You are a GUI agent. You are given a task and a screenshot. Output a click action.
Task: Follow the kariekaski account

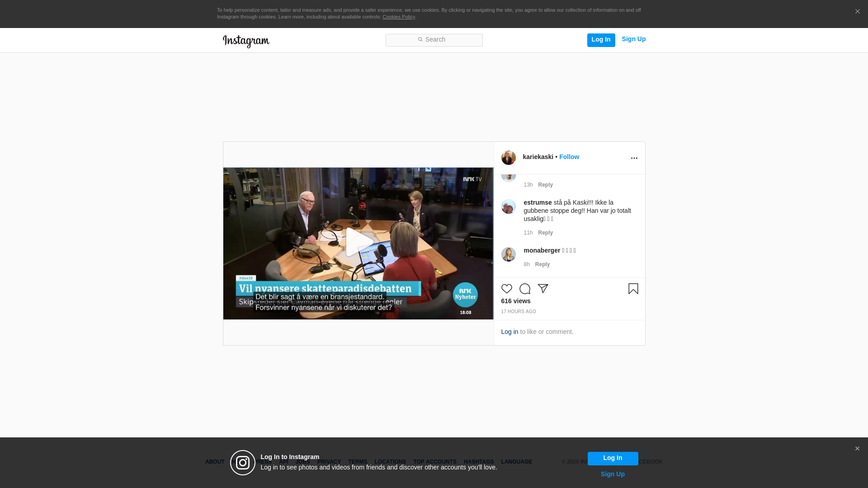tap(569, 157)
